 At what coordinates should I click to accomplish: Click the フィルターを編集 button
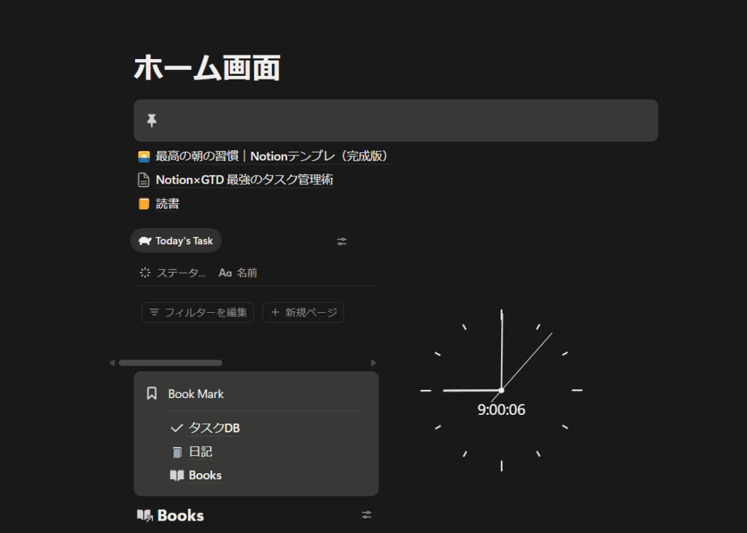point(198,313)
